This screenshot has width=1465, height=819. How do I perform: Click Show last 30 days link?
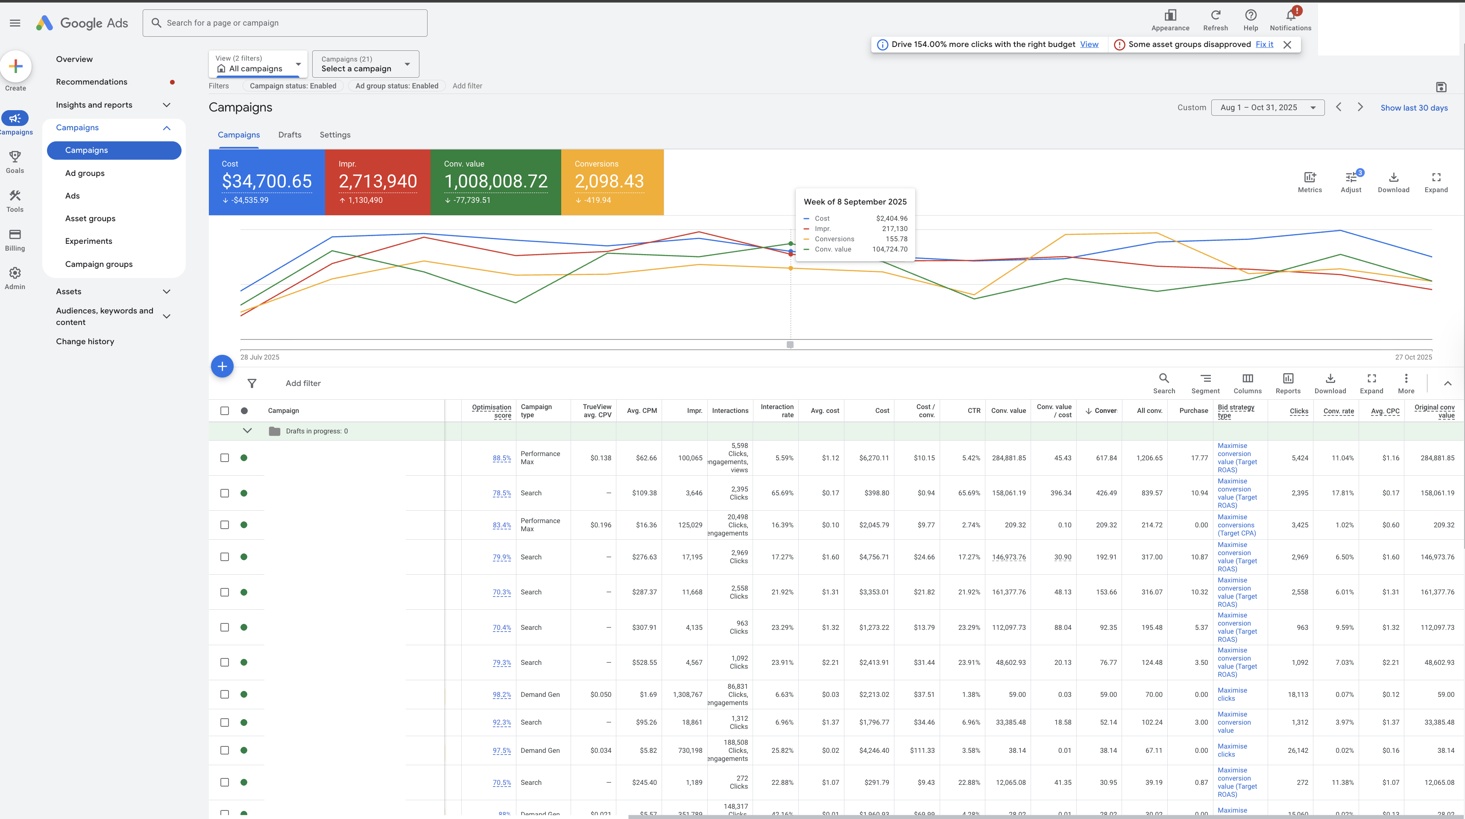pyautogui.click(x=1414, y=108)
